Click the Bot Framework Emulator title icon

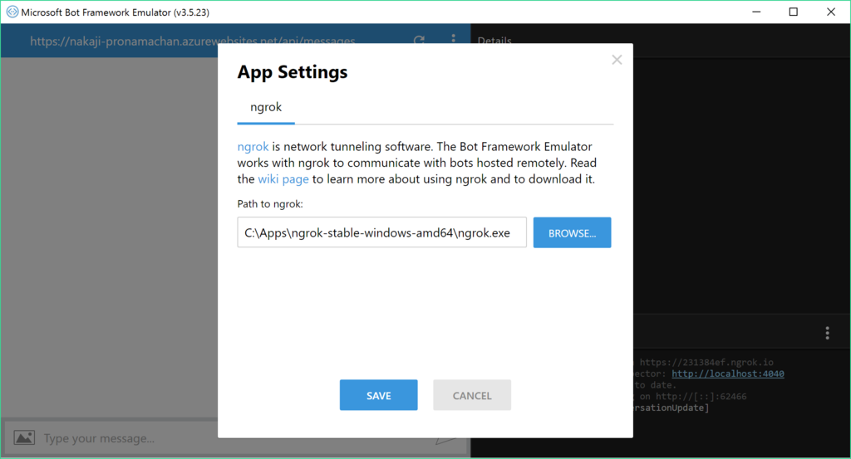click(12, 12)
